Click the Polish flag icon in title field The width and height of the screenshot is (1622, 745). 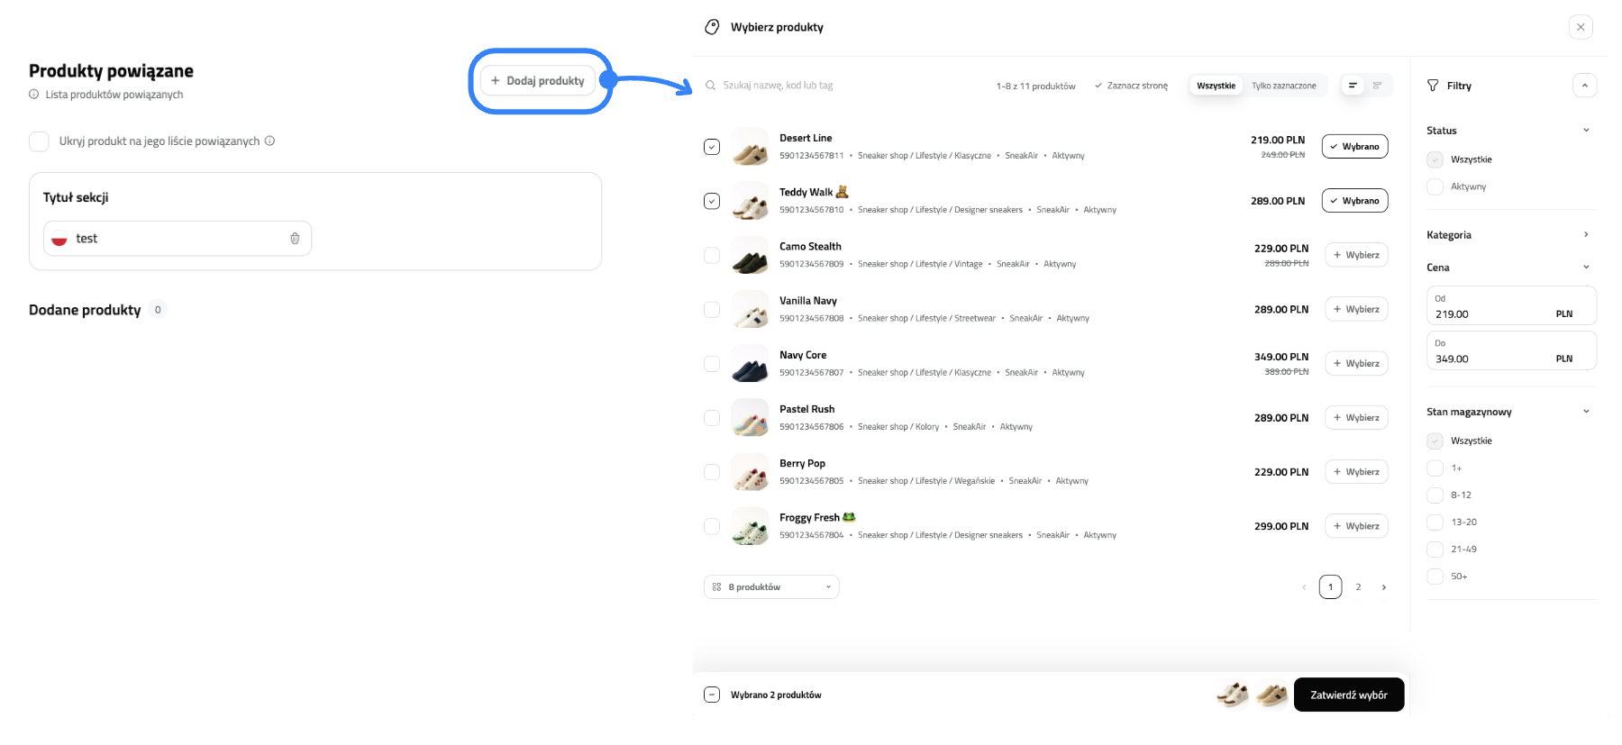(59, 240)
